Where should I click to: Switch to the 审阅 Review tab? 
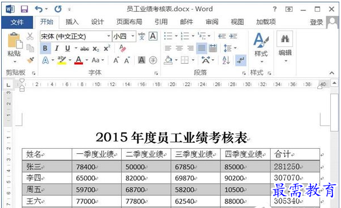tap(212, 22)
